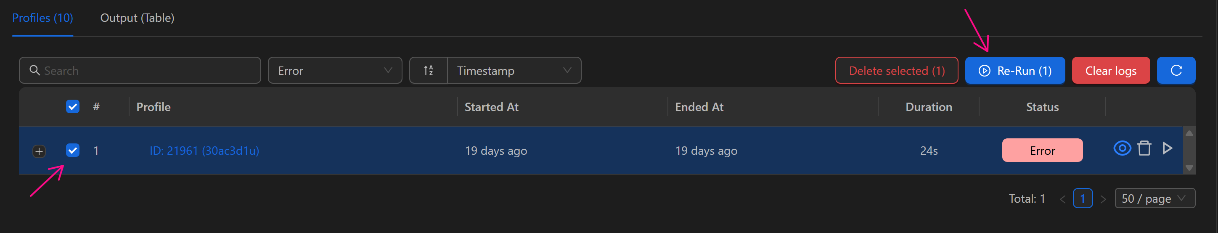
Task: Open the 50 / page size dropdown
Action: 1154,199
